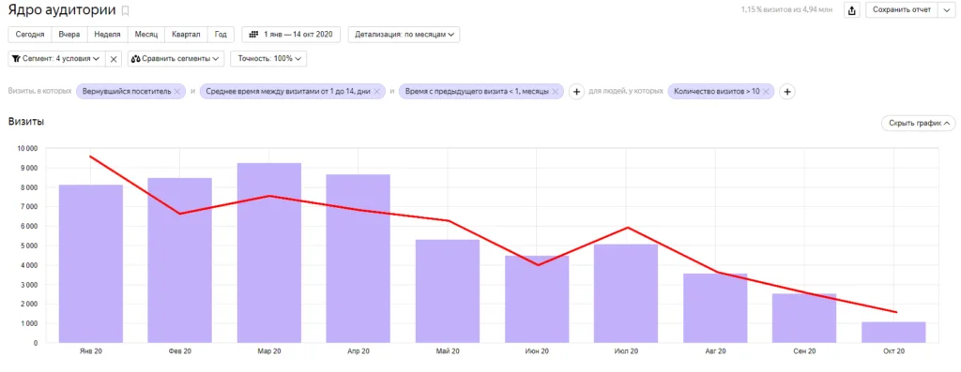Screen dimensions: 961x372
Task: Select the Сегодня period
Action: point(29,35)
